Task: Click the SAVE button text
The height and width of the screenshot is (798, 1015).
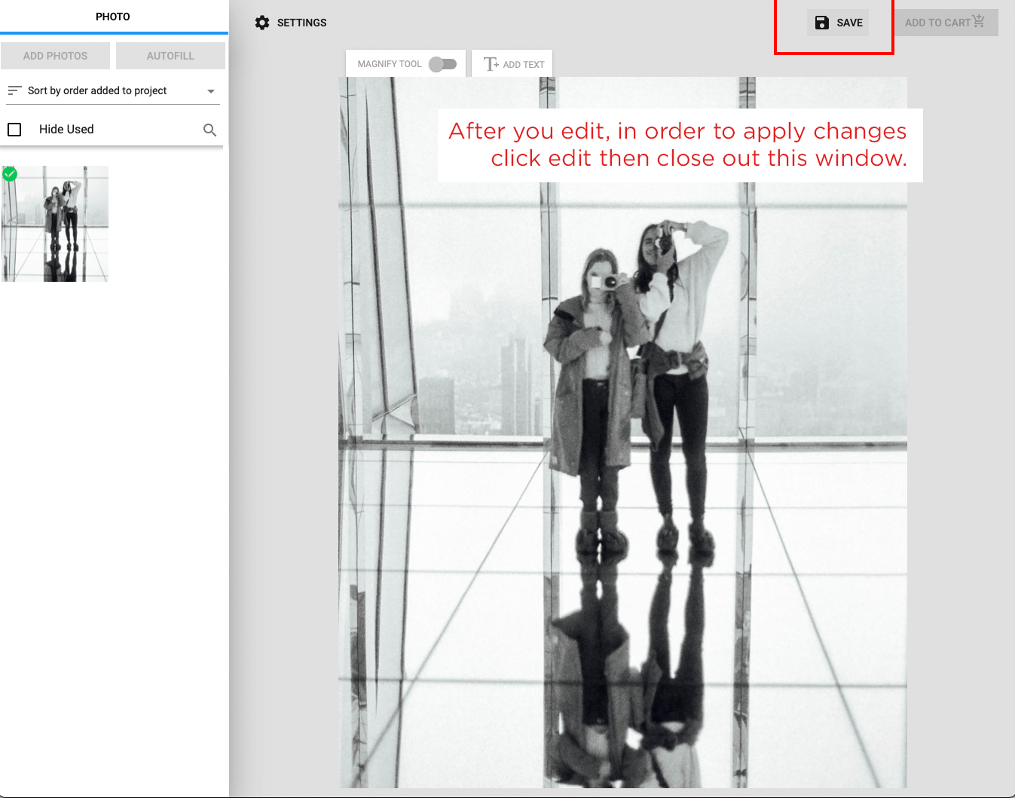Action: (849, 23)
